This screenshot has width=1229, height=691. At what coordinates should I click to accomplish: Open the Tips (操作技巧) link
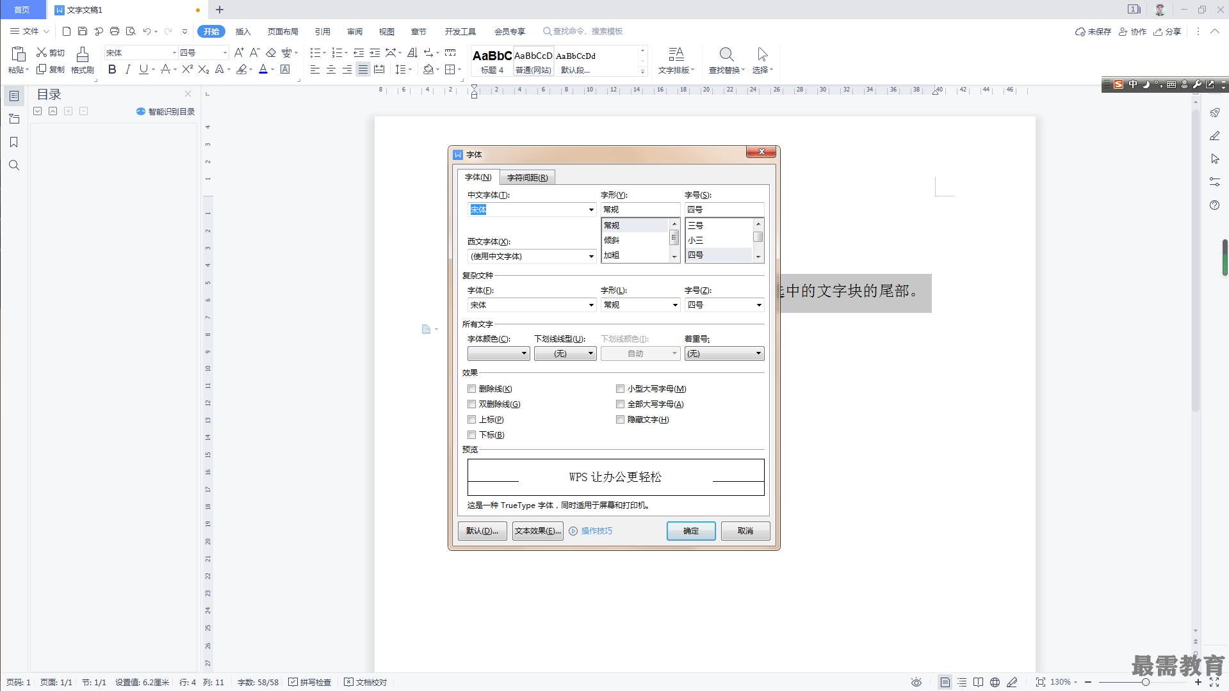point(597,531)
